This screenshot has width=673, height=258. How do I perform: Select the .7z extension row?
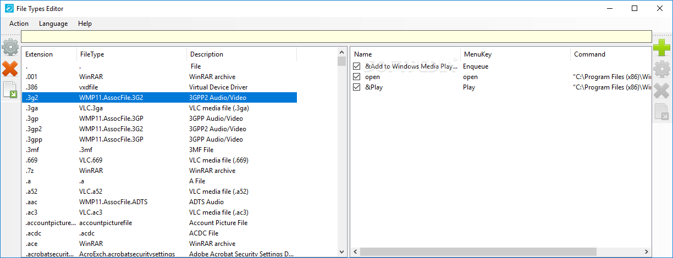point(159,171)
